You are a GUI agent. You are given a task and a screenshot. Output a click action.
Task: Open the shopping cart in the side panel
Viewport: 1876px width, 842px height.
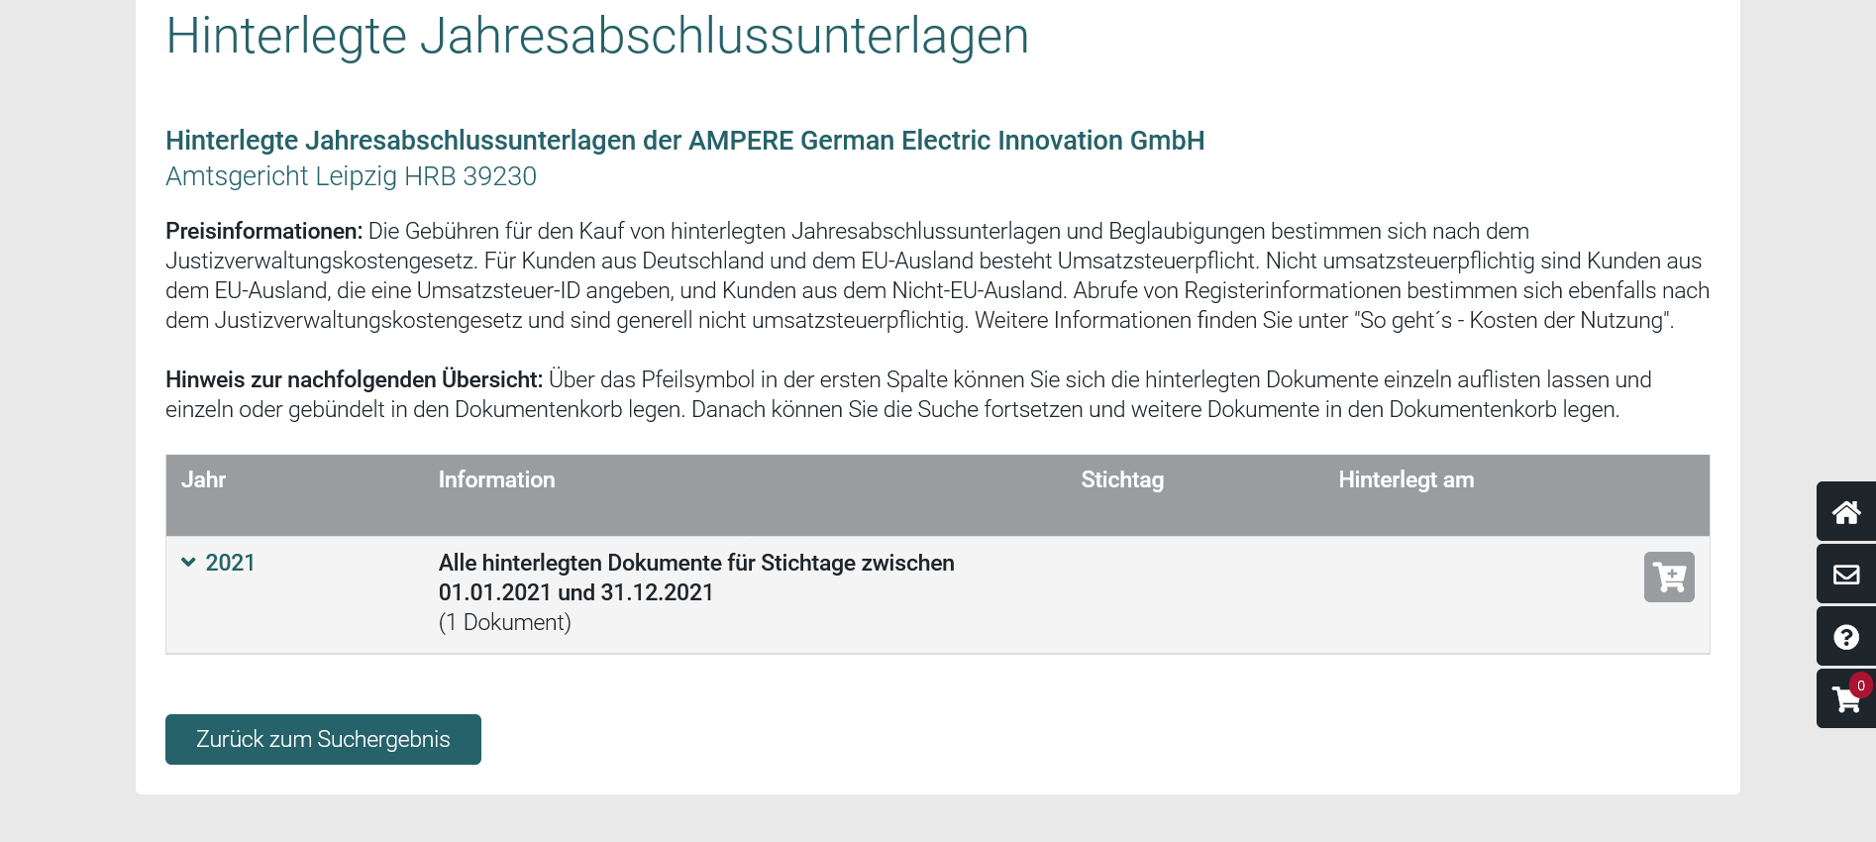pyautogui.click(x=1844, y=700)
